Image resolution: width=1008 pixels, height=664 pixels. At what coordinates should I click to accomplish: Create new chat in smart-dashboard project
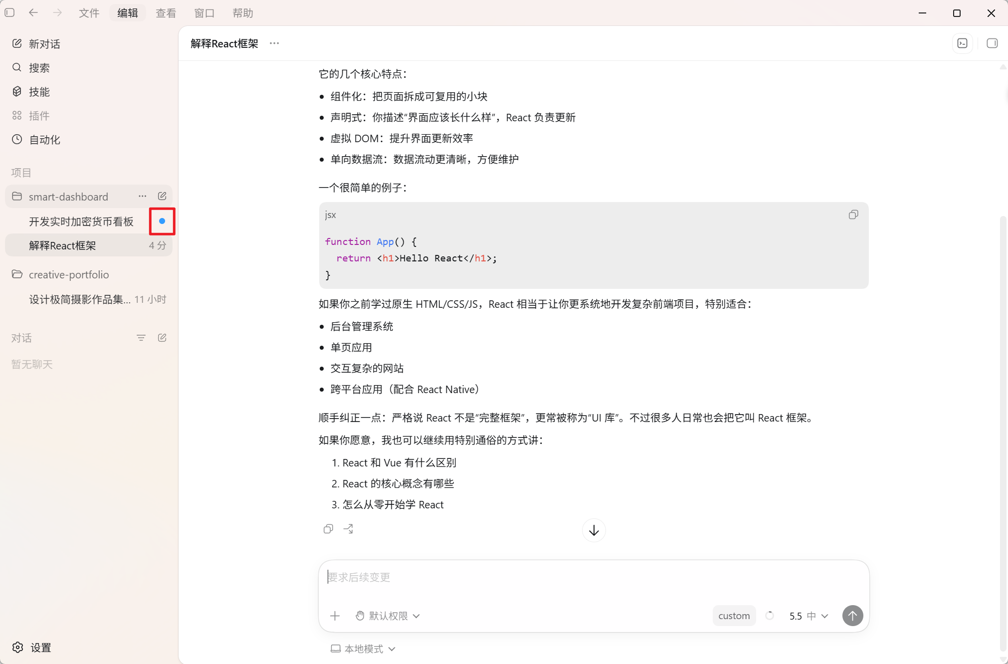[x=162, y=196]
